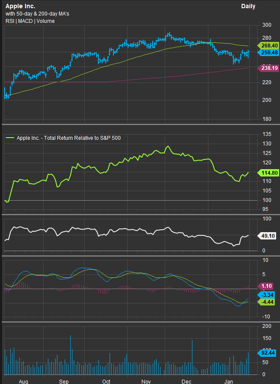This screenshot has height=384, width=280.
Task: Click the Jan label on the time axis
Action: [228, 381]
